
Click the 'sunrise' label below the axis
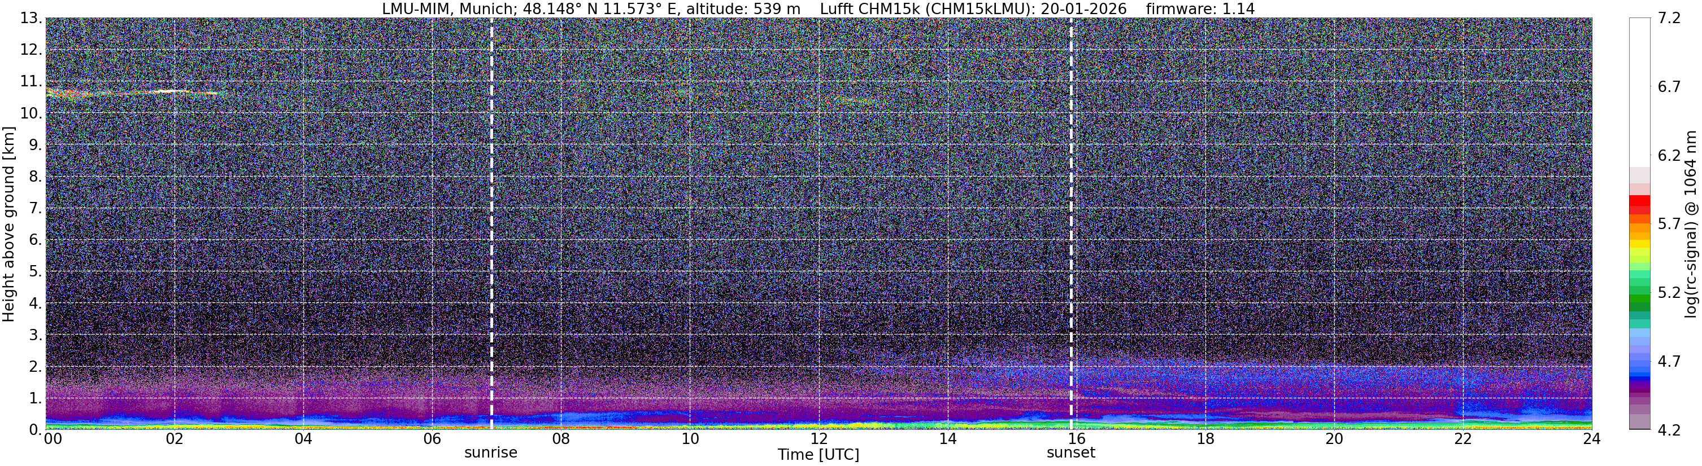[x=491, y=453]
